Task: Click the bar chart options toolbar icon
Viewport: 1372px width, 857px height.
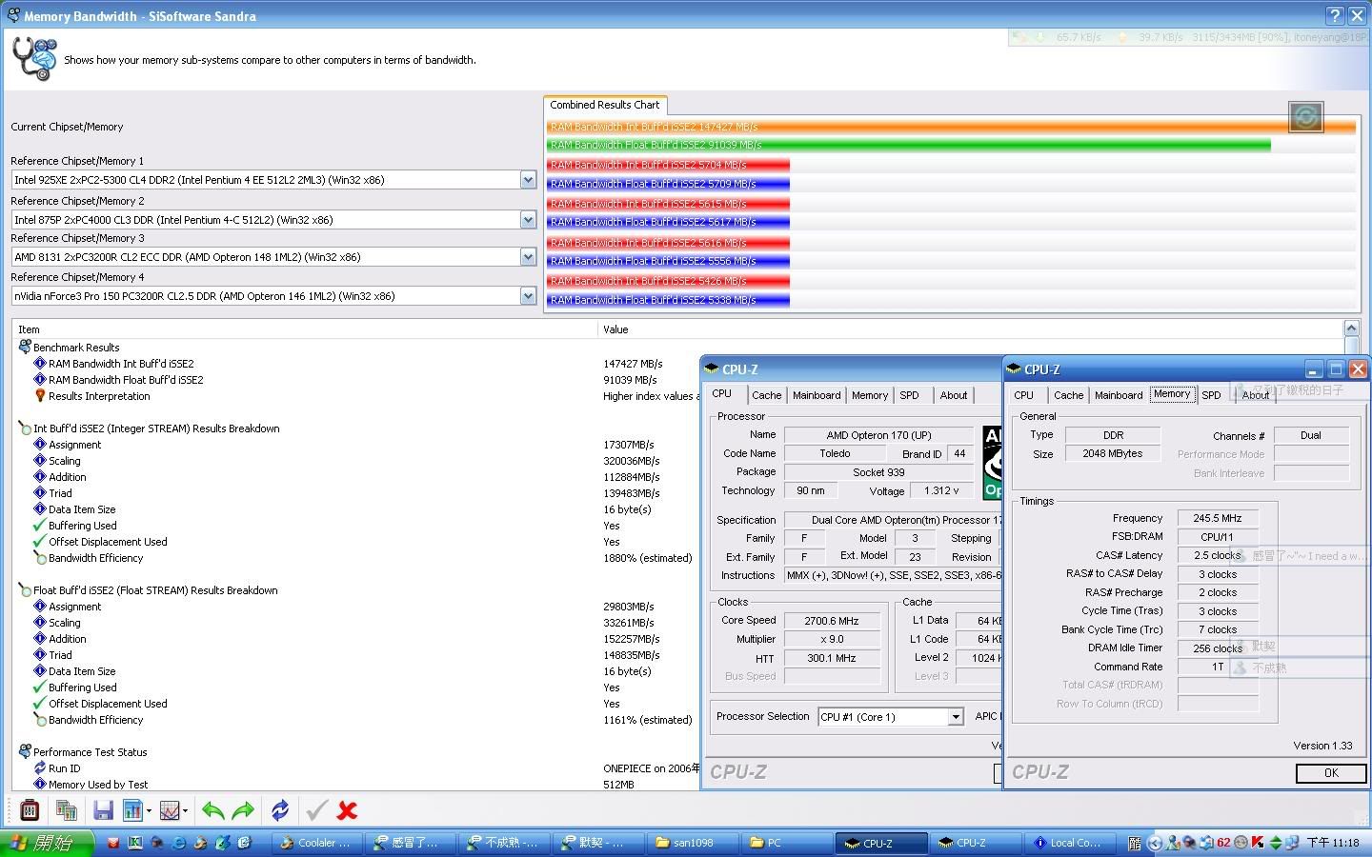Action: pos(131,810)
